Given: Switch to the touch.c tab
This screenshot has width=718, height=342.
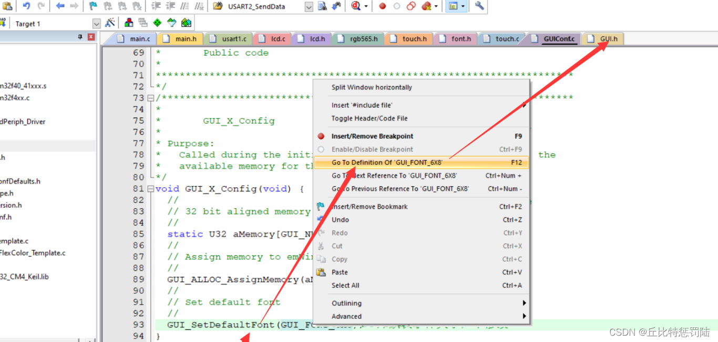Looking at the screenshot, I should [x=501, y=39].
